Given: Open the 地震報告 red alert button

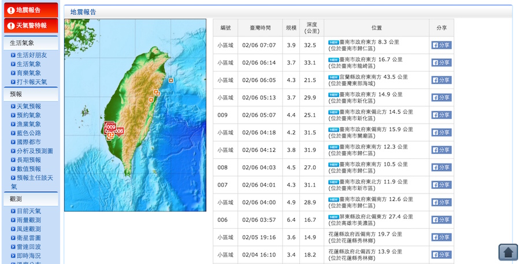Looking at the screenshot, I should (31, 10).
